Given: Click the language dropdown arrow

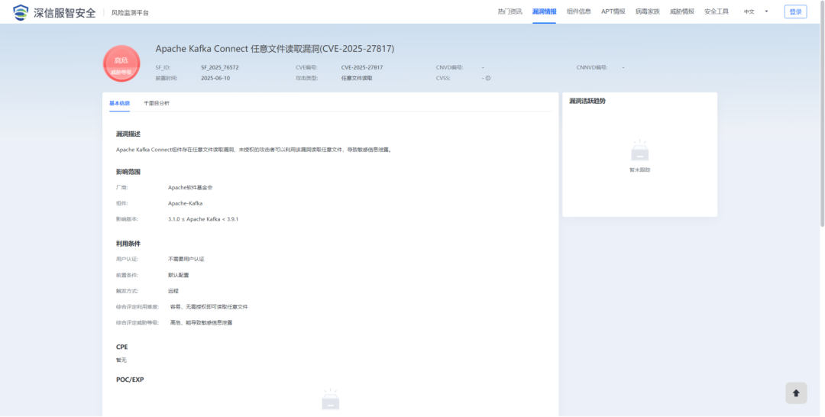Looking at the screenshot, I should (766, 11).
